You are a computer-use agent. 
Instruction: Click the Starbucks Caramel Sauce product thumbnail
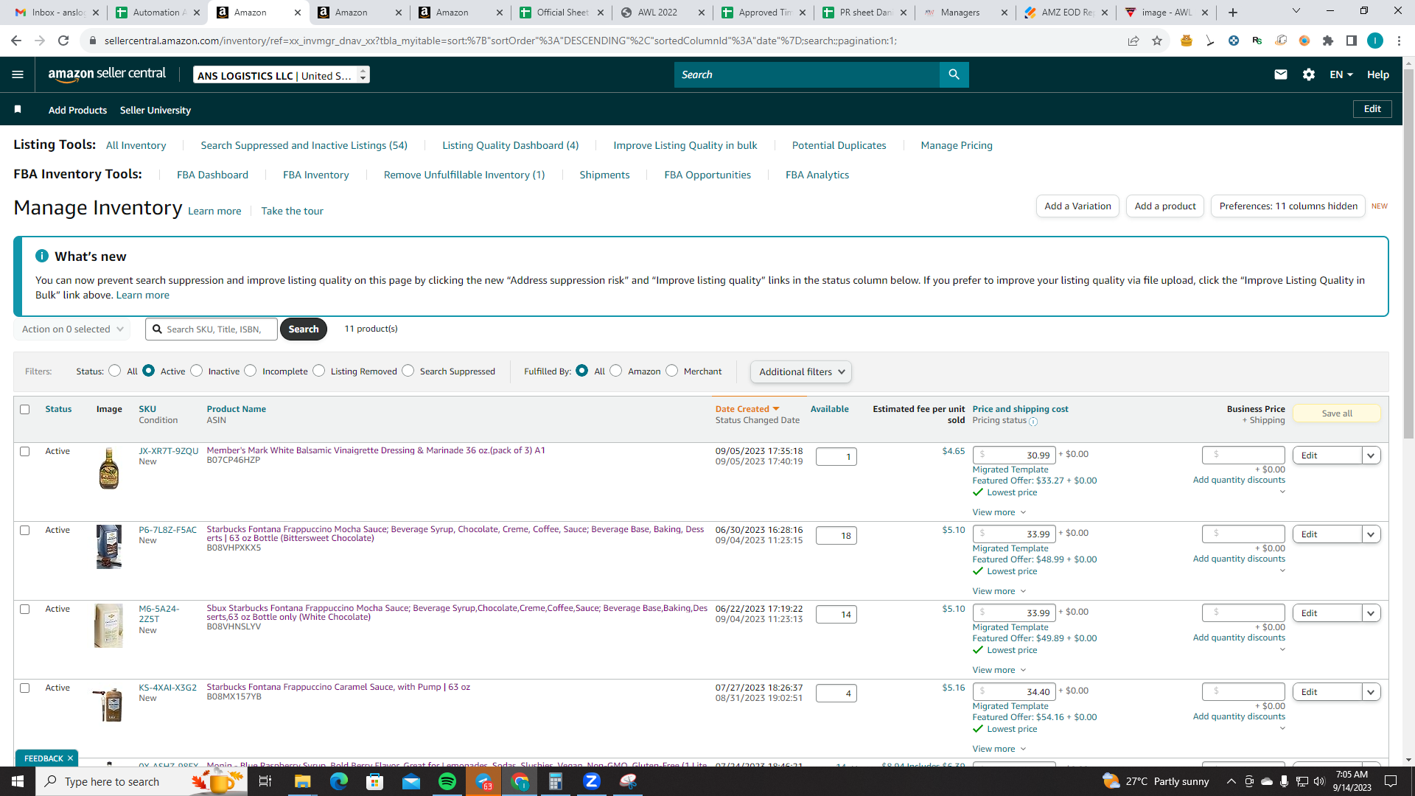point(109,704)
